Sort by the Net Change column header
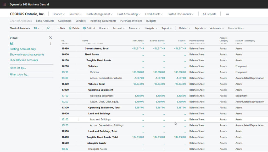 coord(138,40)
